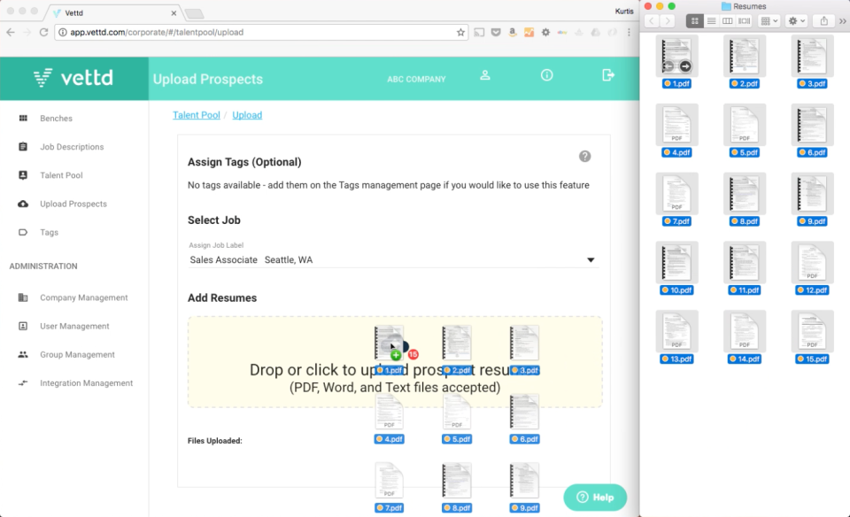Follow the Talent Pool breadcrumb link
This screenshot has height=517, width=850.
(197, 115)
